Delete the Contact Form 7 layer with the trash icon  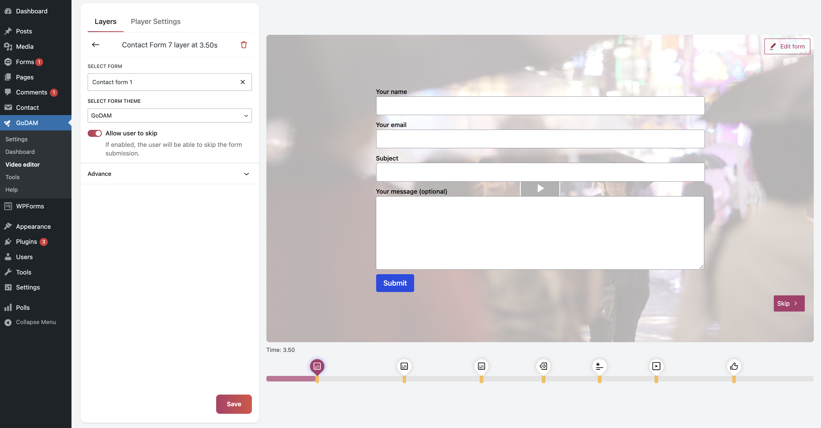tap(244, 45)
